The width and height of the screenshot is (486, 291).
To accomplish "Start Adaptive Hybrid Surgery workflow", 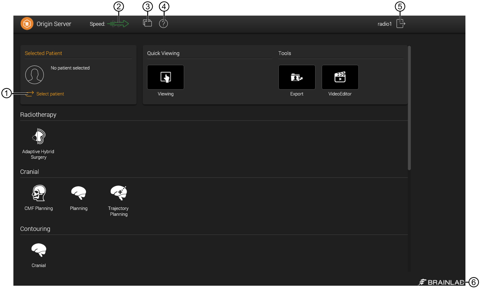I will point(39,136).
